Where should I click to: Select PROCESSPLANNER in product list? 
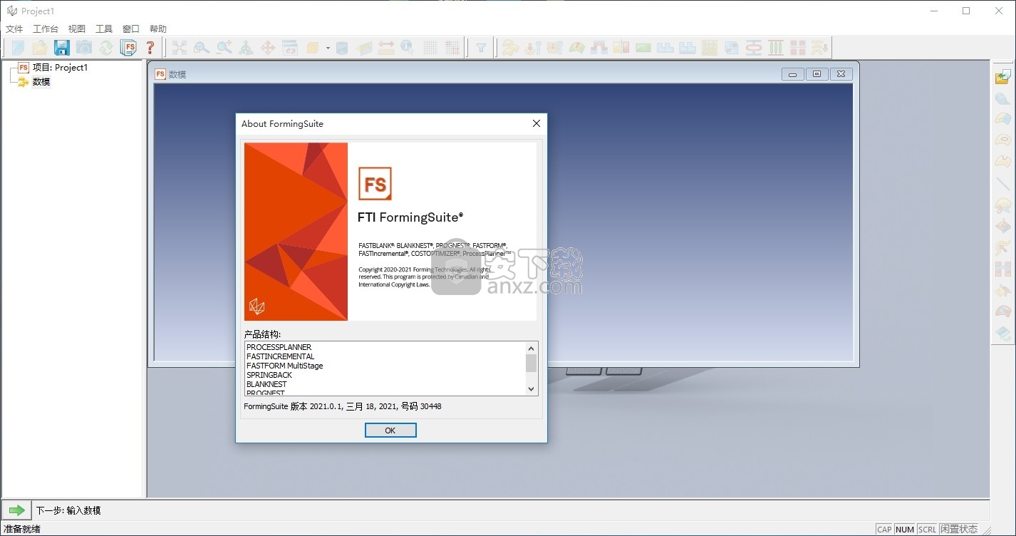pyautogui.click(x=279, y=347)
